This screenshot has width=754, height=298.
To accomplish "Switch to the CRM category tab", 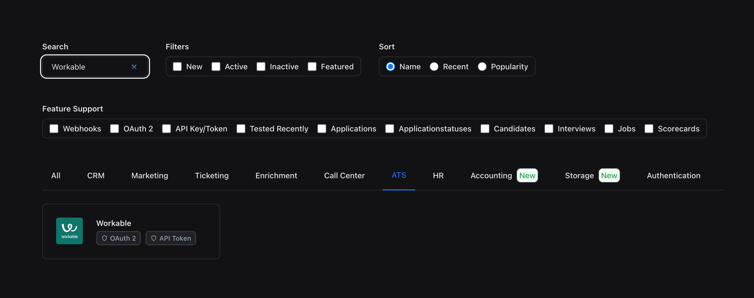I will click(x=96, y=175).
